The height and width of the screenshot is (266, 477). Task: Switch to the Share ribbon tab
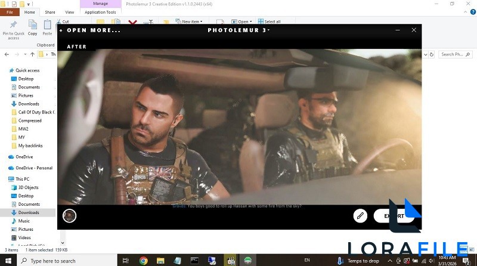coord(50,12)
